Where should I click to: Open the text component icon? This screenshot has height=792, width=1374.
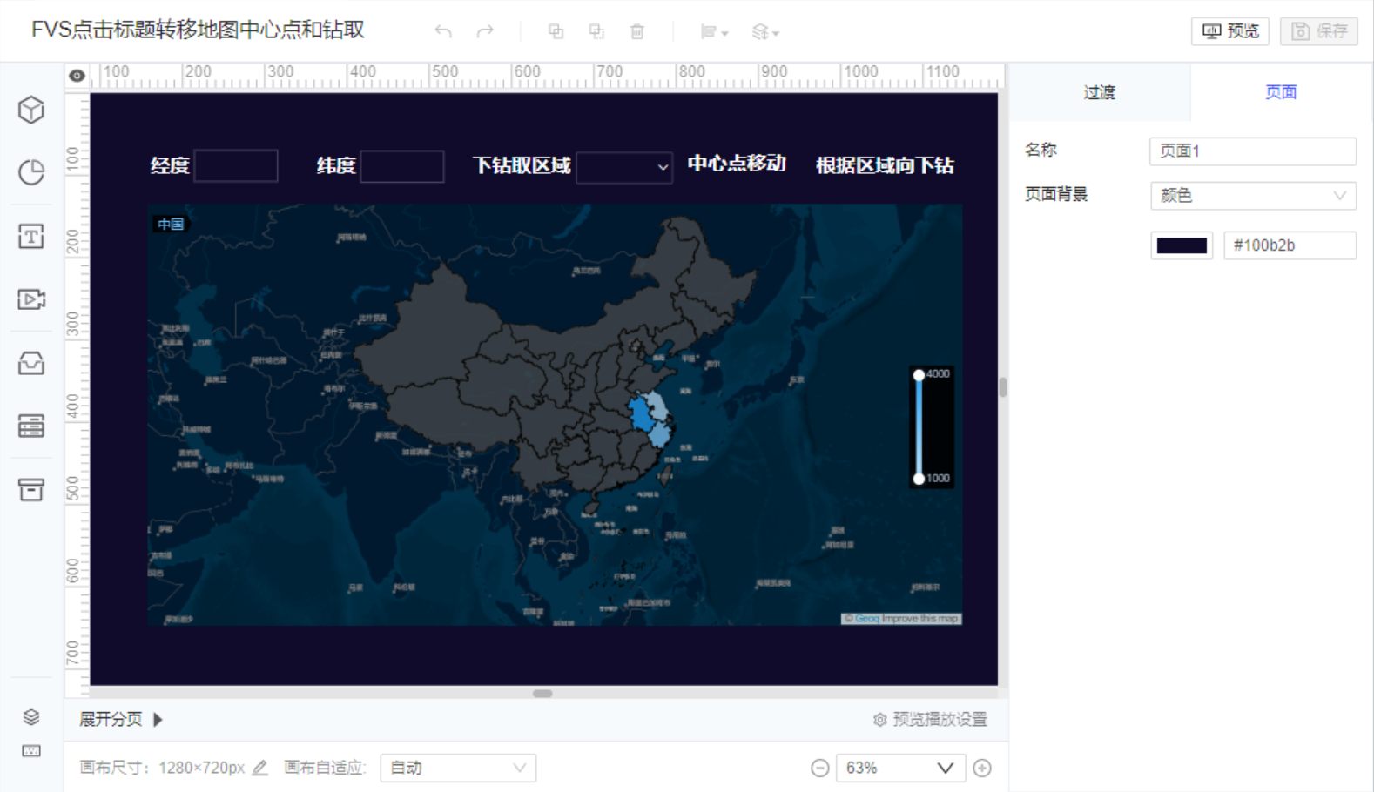31,236
